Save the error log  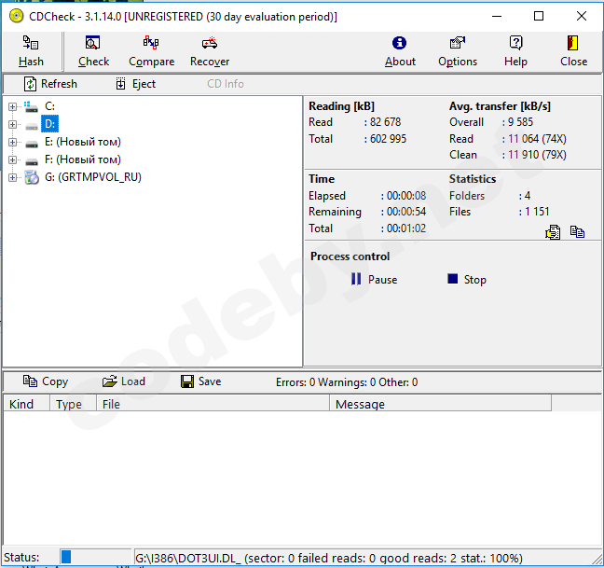(x=201, y=381)
